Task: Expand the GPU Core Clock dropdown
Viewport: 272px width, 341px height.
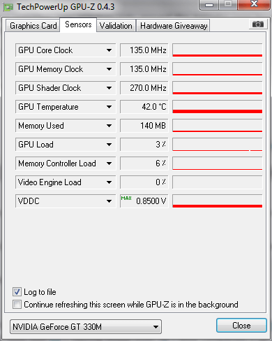Action: coord(109,50)
